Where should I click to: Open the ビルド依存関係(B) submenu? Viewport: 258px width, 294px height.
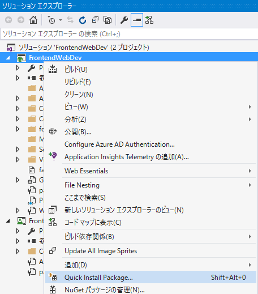click(x=150, y=237)
